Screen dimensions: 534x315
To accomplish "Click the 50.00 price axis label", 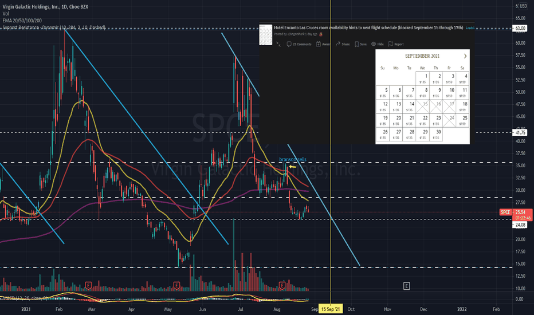I will pos(520,92).
